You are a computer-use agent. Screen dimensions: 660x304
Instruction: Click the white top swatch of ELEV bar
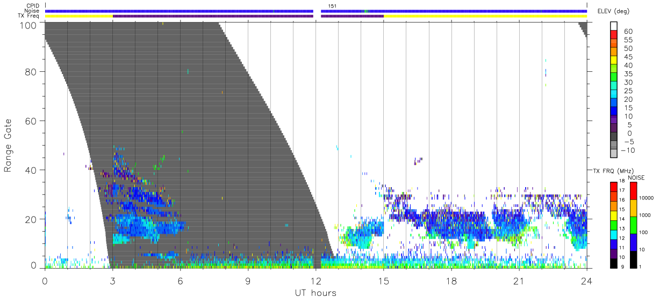point(613,27)
